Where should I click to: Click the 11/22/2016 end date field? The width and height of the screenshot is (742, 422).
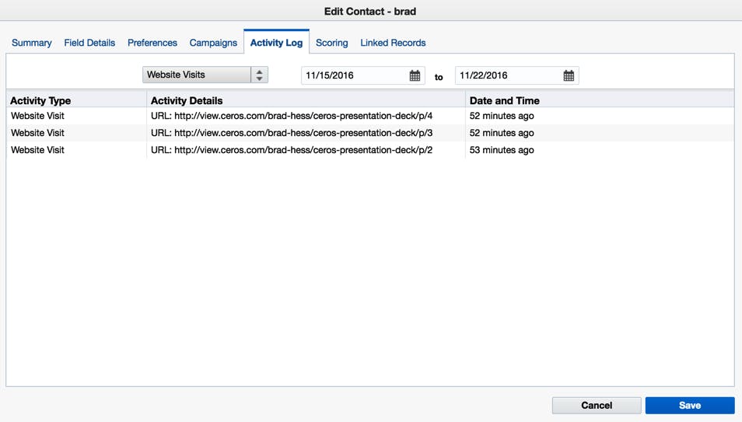click(508, 75)
